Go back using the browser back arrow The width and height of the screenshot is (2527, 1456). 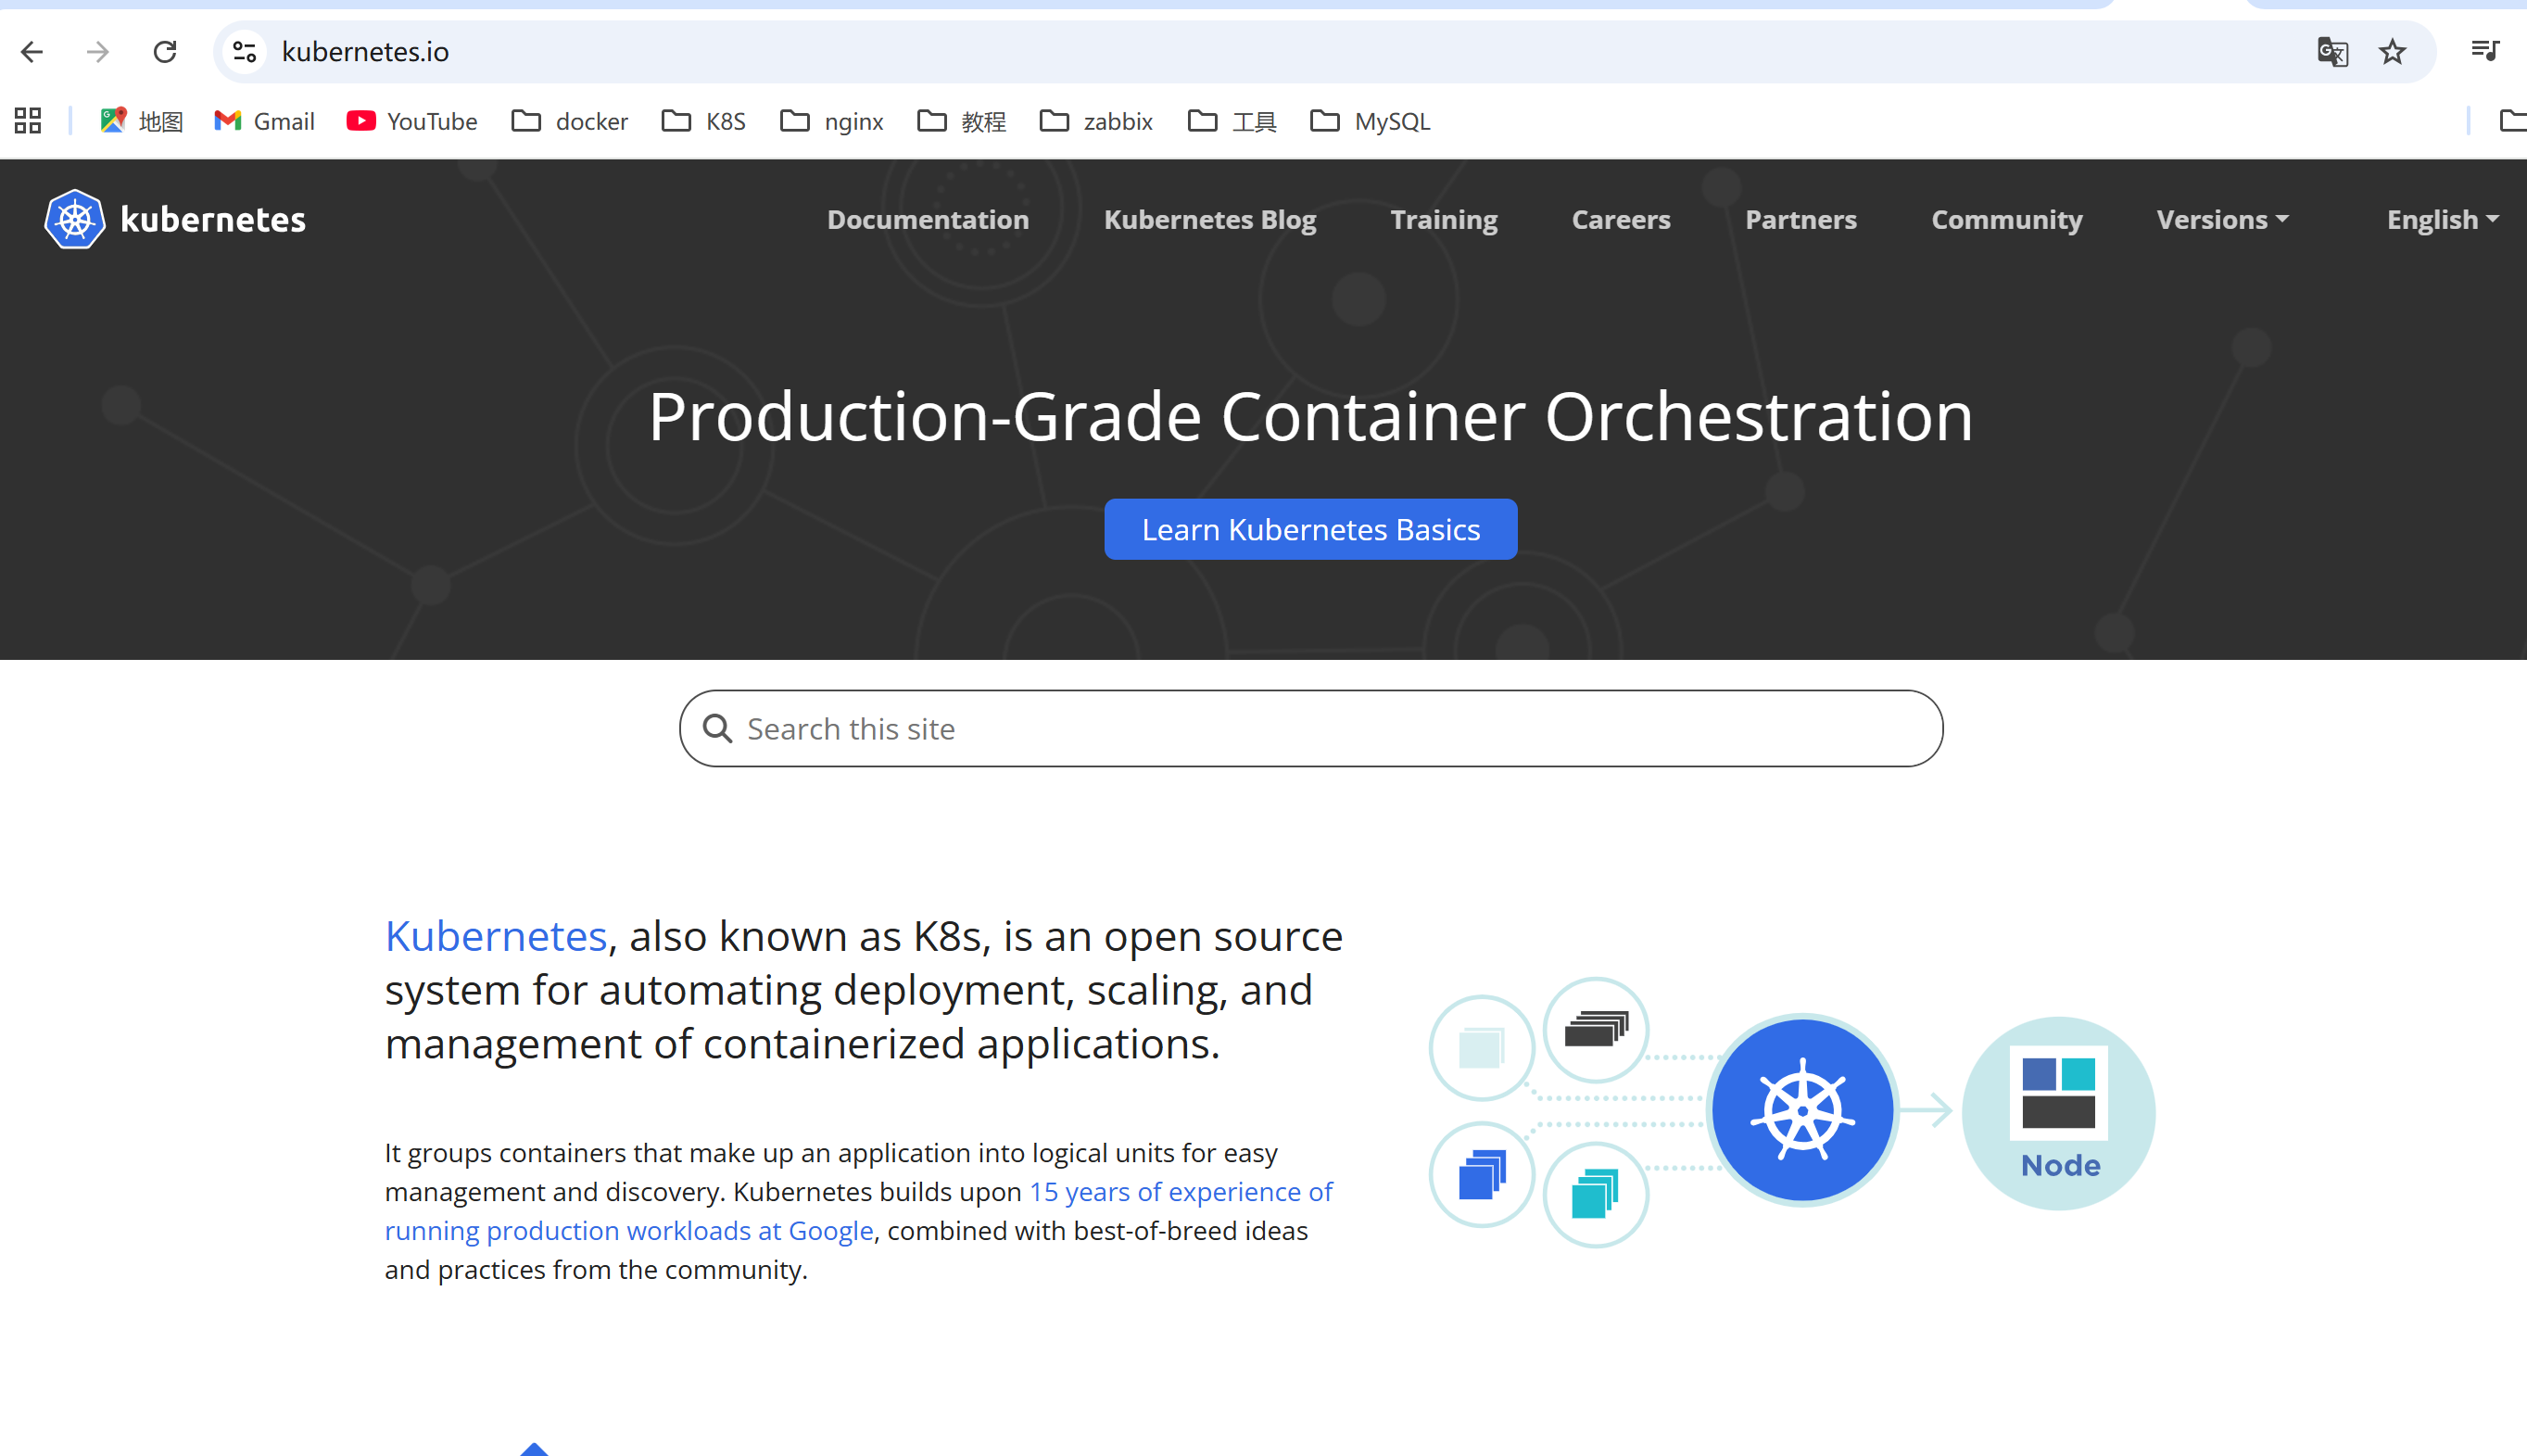point(32,52)
